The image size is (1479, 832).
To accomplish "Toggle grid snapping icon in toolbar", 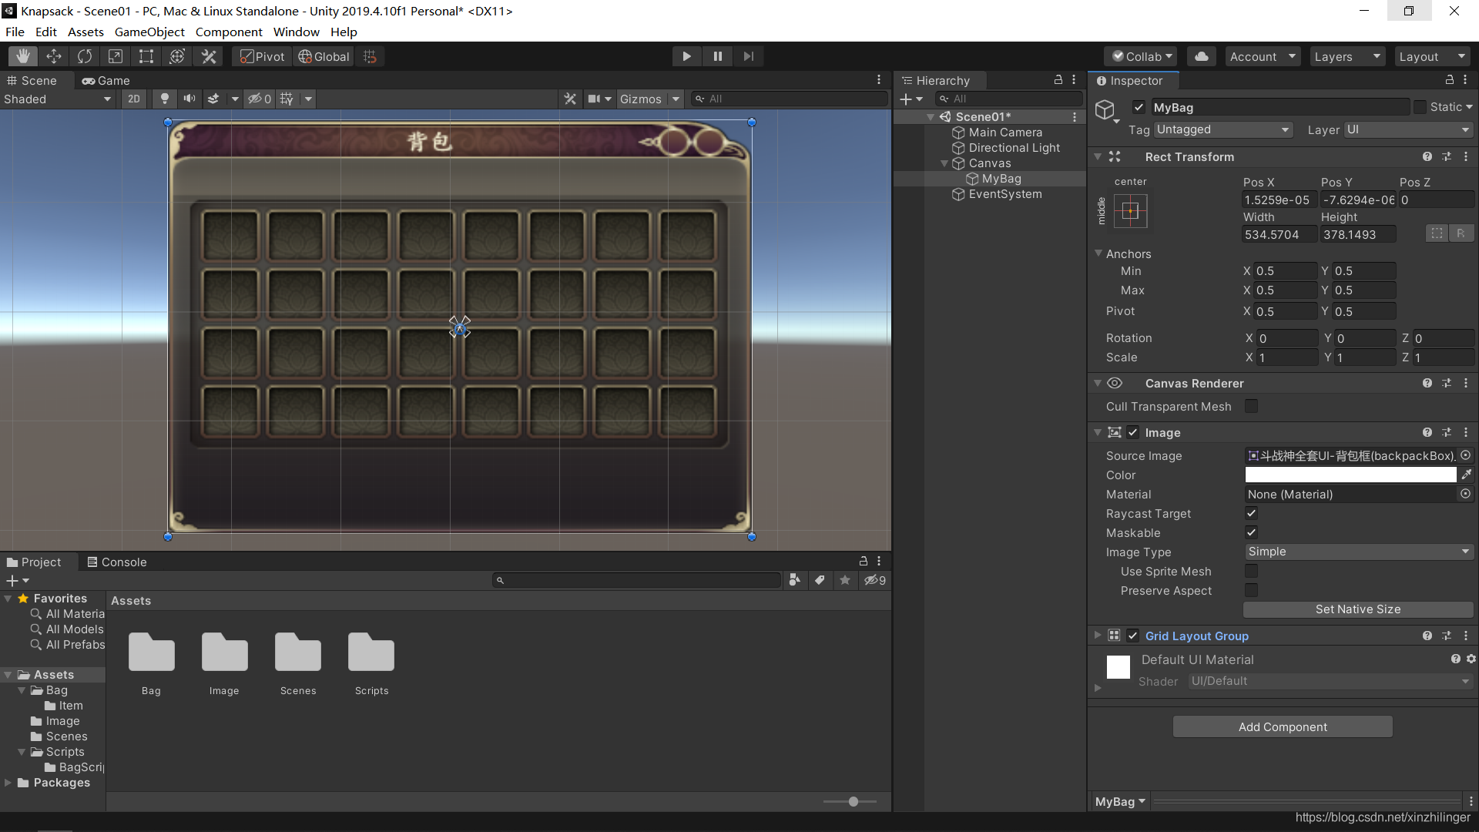I will click(370, 56).
